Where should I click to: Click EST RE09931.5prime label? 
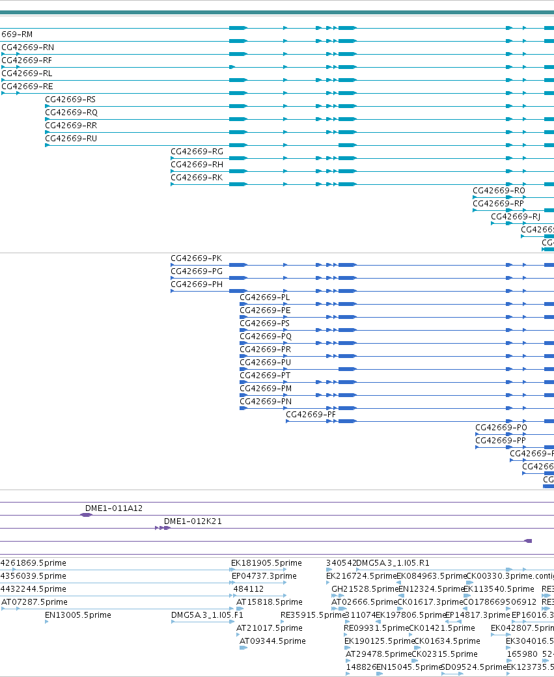click(x=376, y=628)
